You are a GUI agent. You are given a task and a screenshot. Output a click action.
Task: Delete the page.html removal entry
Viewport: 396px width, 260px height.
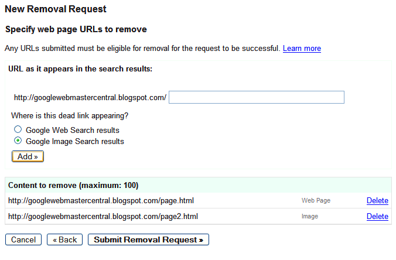point(377,200)
